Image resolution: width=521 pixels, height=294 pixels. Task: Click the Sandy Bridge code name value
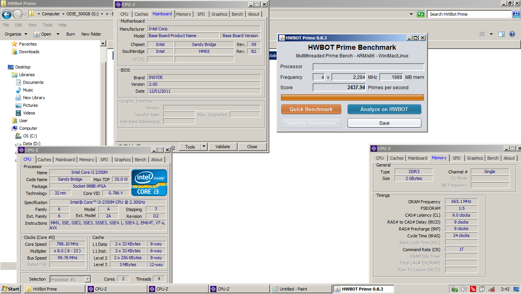pos(70,179)
